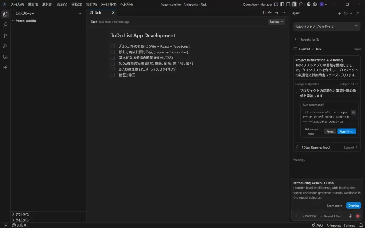Open the browser Chrome icon in title bar

point(309,4)
